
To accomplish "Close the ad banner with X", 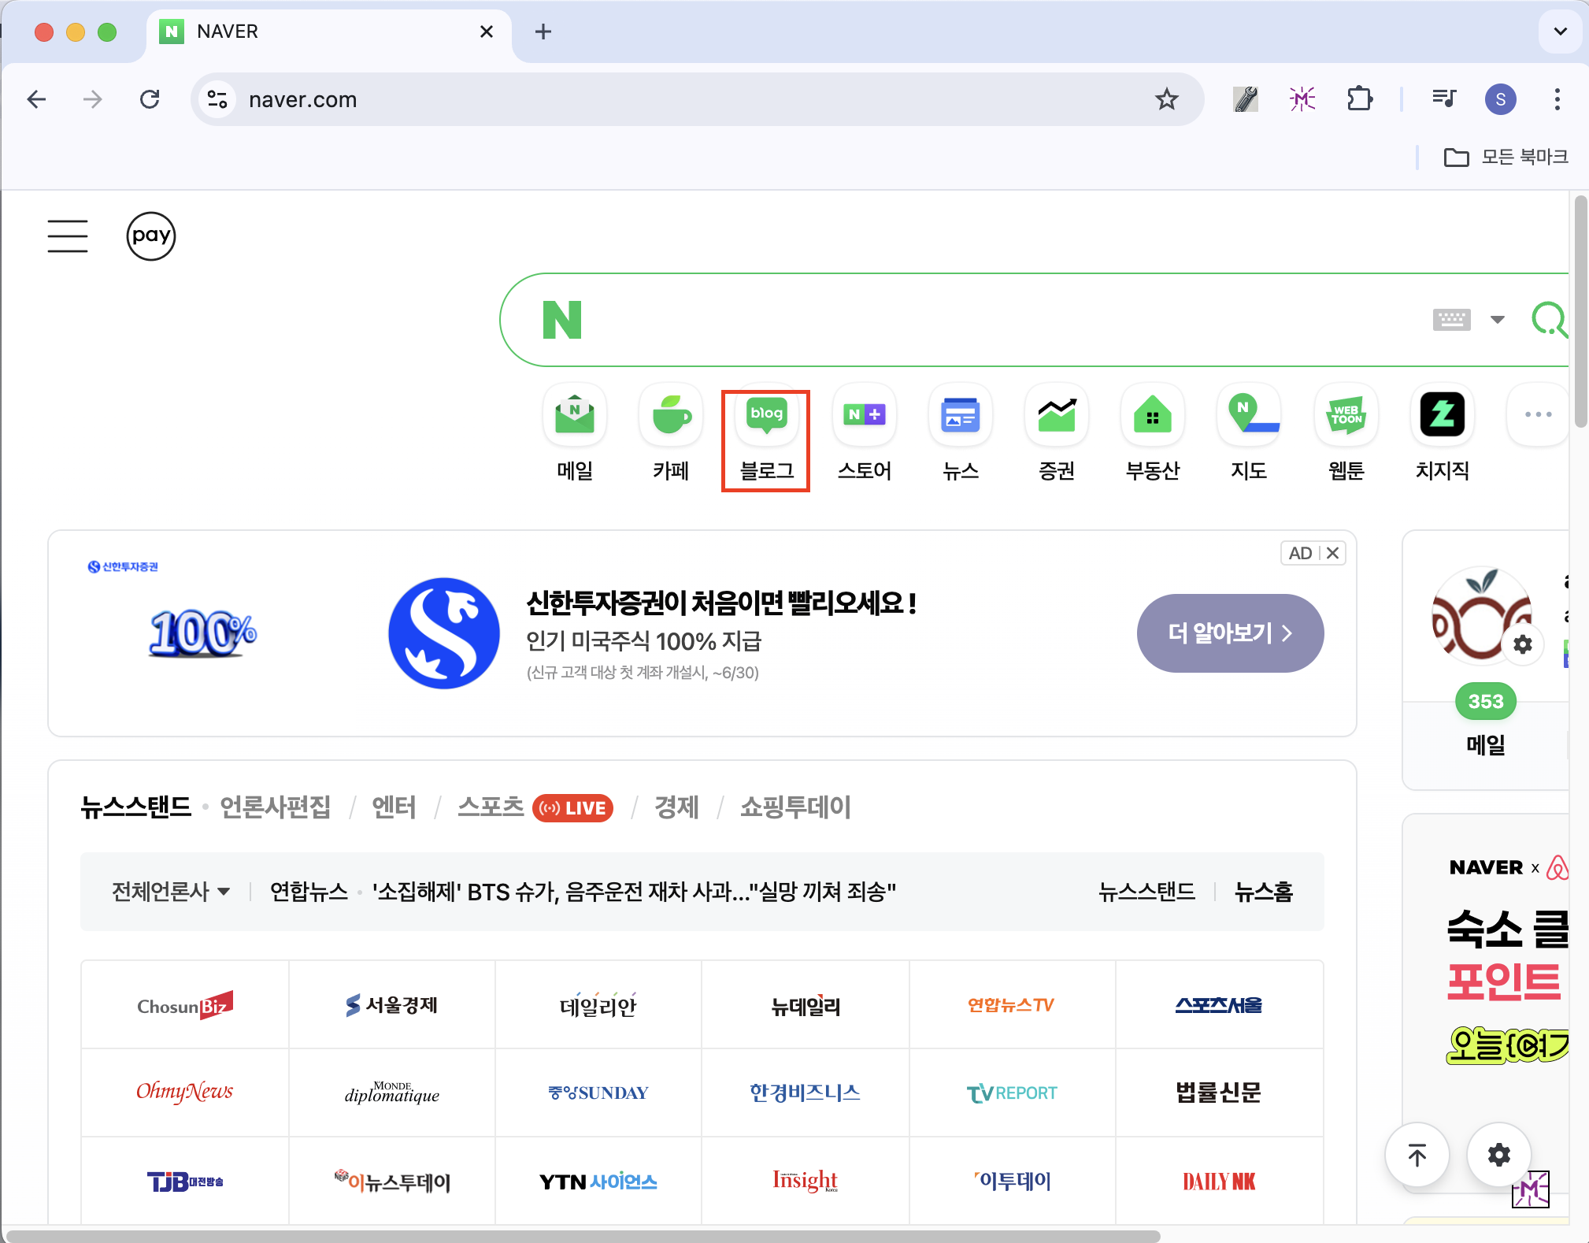I will 1332,553.
